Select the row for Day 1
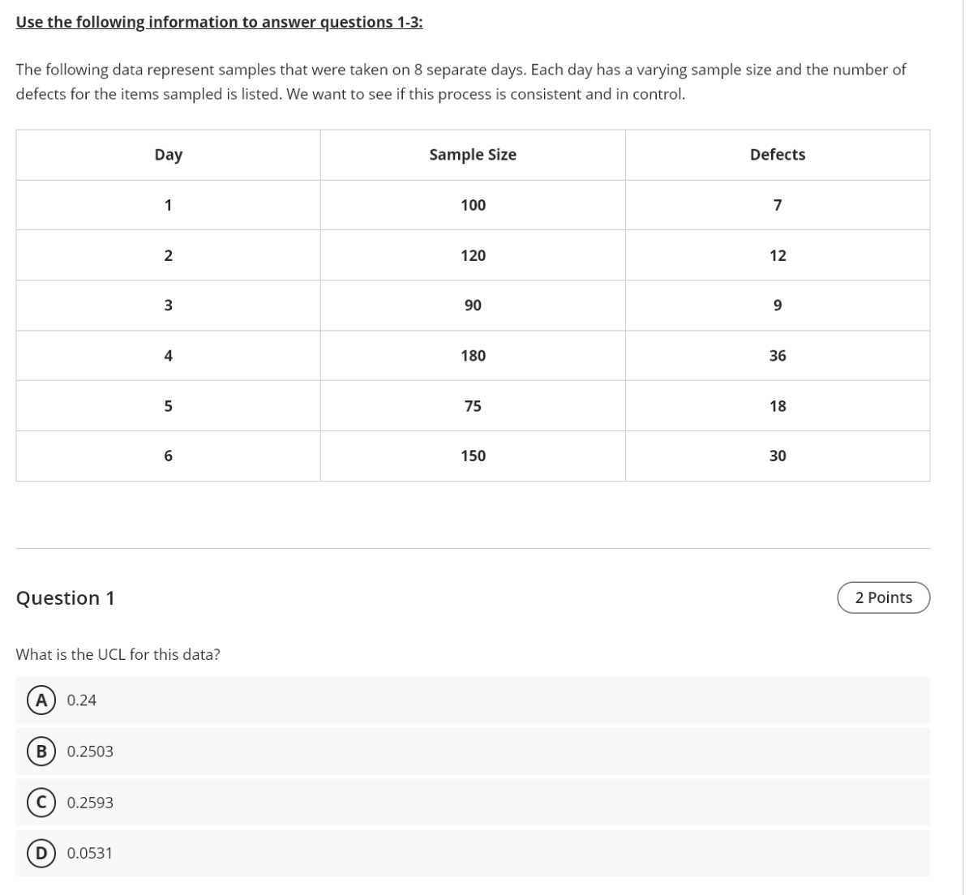This screenshot has width=973, height=895. [167, 204]
